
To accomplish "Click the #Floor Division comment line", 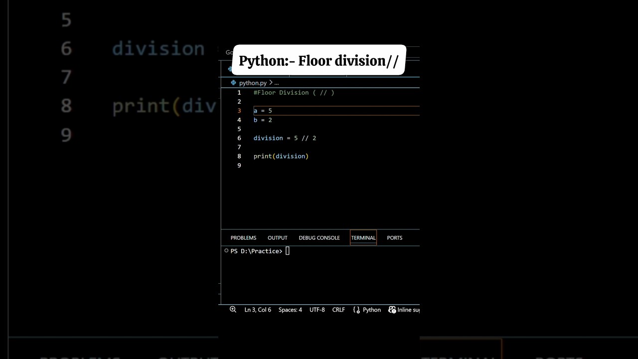I will [x=294, y=93].
